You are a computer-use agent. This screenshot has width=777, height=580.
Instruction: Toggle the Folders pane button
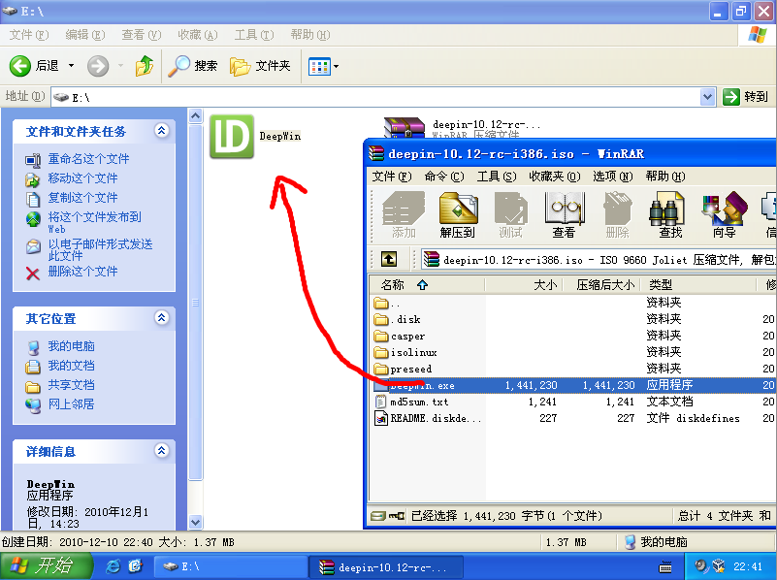coord(260,65)
